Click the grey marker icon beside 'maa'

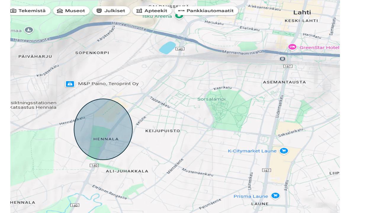(29, 30)
